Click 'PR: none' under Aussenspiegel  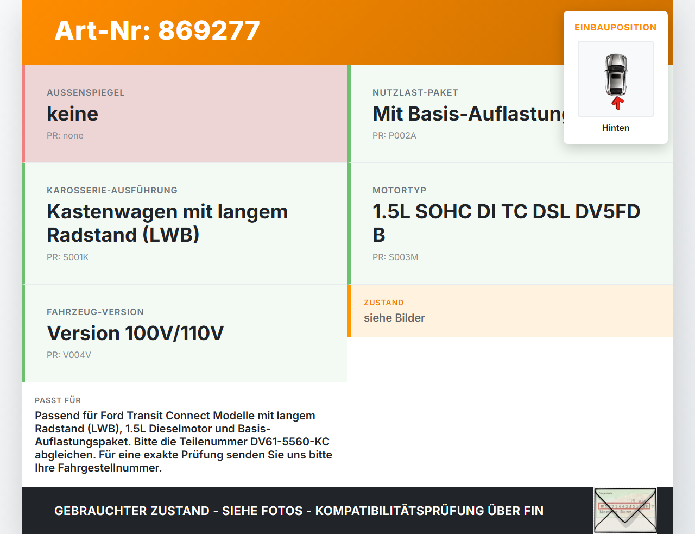pos(65,135)
